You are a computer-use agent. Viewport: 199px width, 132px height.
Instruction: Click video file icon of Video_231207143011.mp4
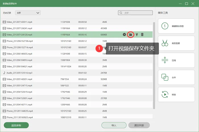pyautogui.click(x=4, y=22)
